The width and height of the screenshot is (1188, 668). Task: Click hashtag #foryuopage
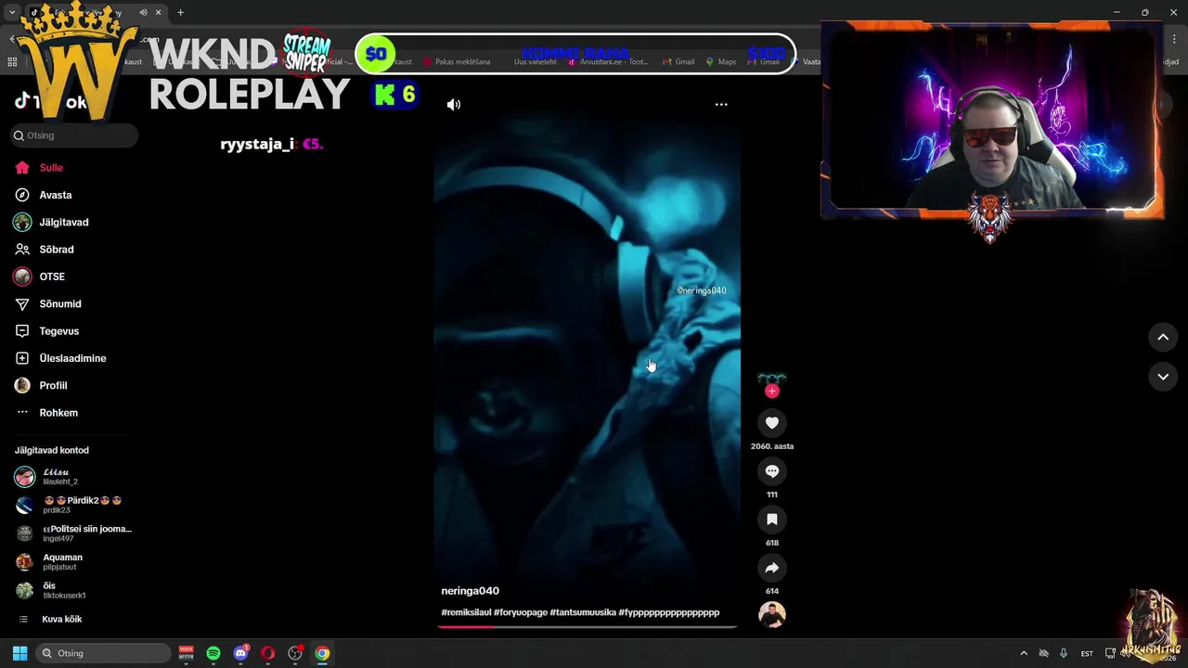pyautogui.click(x=521, y=612)
